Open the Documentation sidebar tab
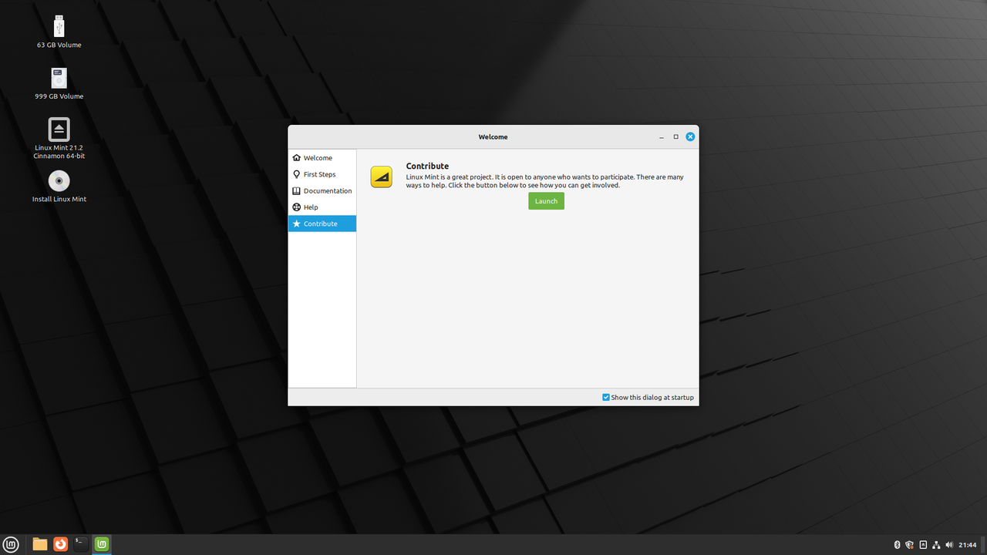The image size is (987, 555). 322,190
